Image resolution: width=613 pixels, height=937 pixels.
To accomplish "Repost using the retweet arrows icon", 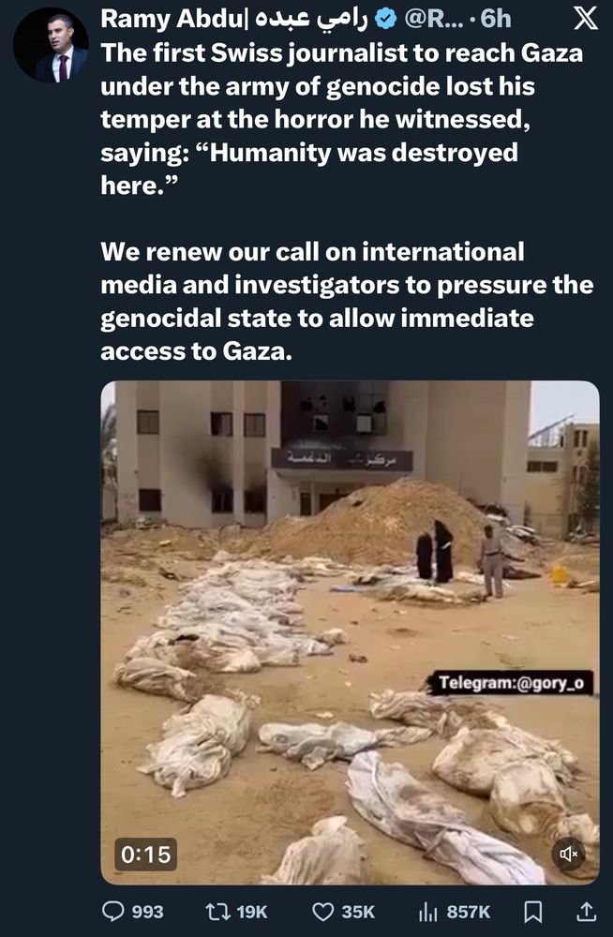I will pos(217,912).
